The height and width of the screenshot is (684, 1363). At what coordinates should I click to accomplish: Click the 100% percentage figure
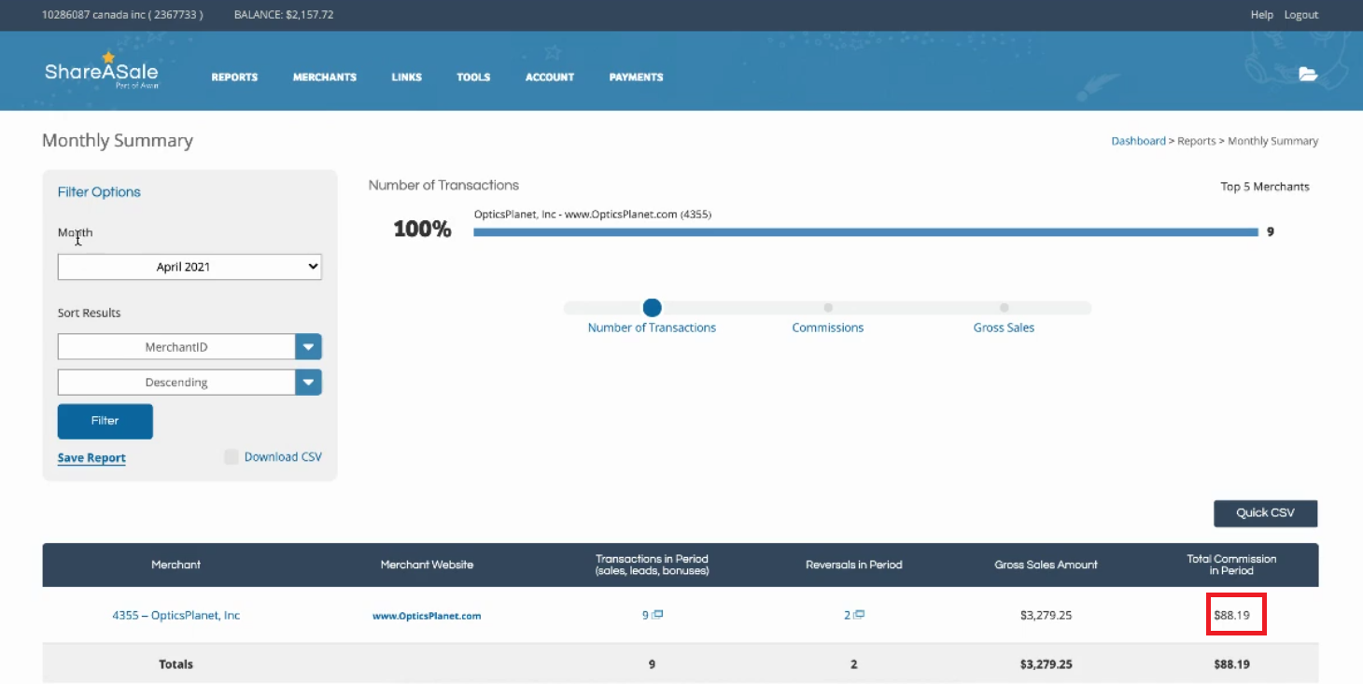tap(422, 229)
